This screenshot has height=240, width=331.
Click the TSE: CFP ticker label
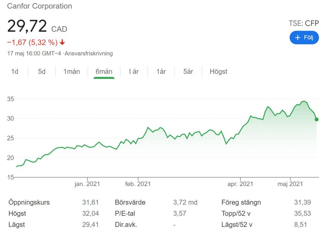coord(304,23)
